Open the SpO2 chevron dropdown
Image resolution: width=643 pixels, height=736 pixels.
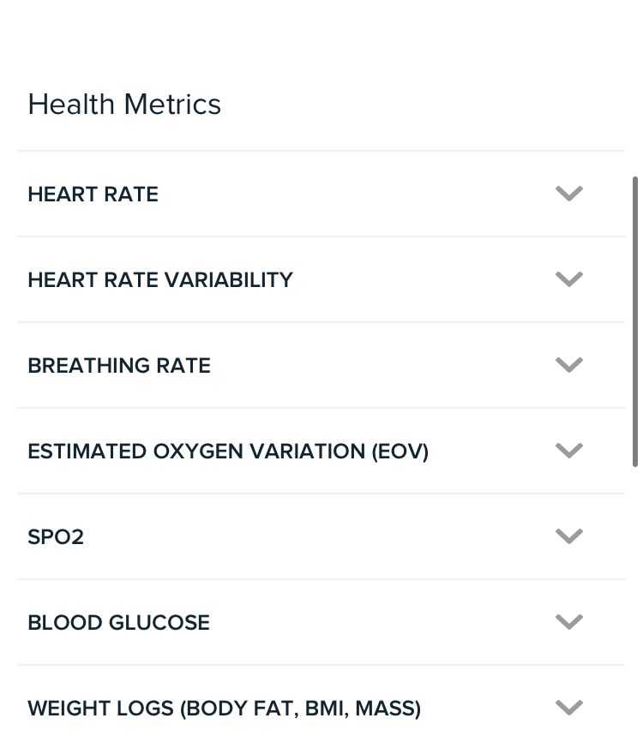[569, 536]
